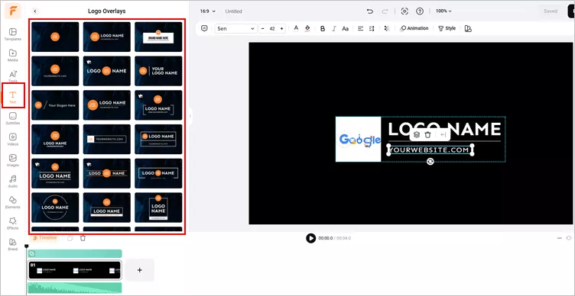Open the Brand panel
The height and width of the screenshot is (296, 575).
[13, 244]
